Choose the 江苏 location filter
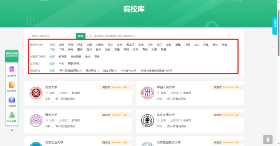 [x=150, y=45]
